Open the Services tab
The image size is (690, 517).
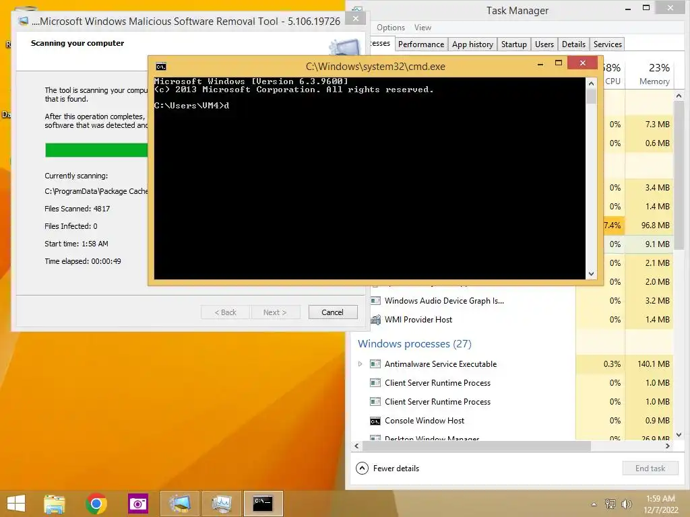tap(607, 44)
